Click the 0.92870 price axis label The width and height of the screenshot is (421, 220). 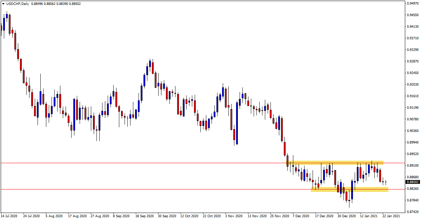coord(413,61)
